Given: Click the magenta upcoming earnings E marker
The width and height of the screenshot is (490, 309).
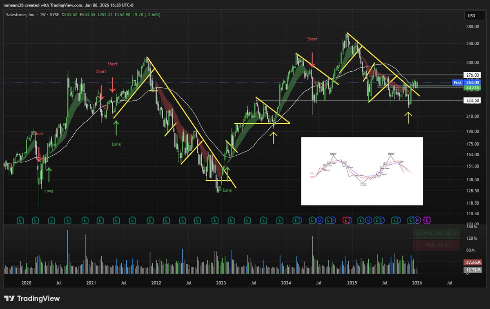Looking at the screenshot, I should pos(426,220).
